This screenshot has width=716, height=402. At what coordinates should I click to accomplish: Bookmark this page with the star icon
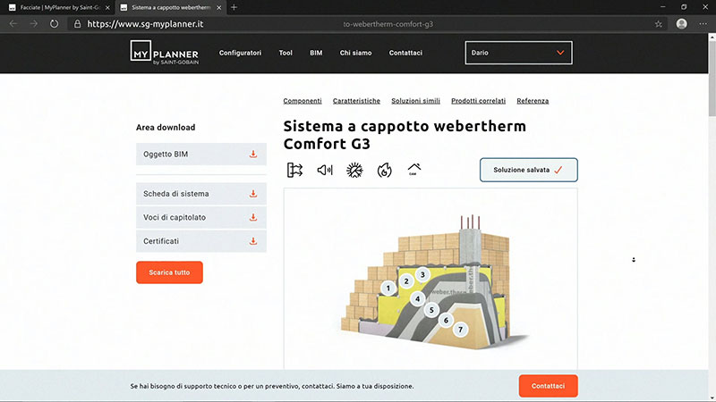(x=659, y=24)
